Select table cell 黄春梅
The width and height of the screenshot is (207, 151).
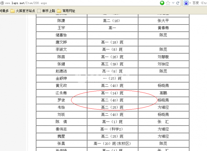[x=163, y=28]
